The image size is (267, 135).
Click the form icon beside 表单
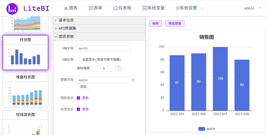(91, 8)
